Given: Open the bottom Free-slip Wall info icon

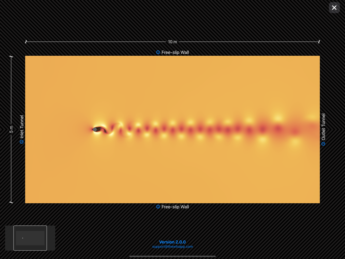Looking at the screenshot, I should [158, 207].
